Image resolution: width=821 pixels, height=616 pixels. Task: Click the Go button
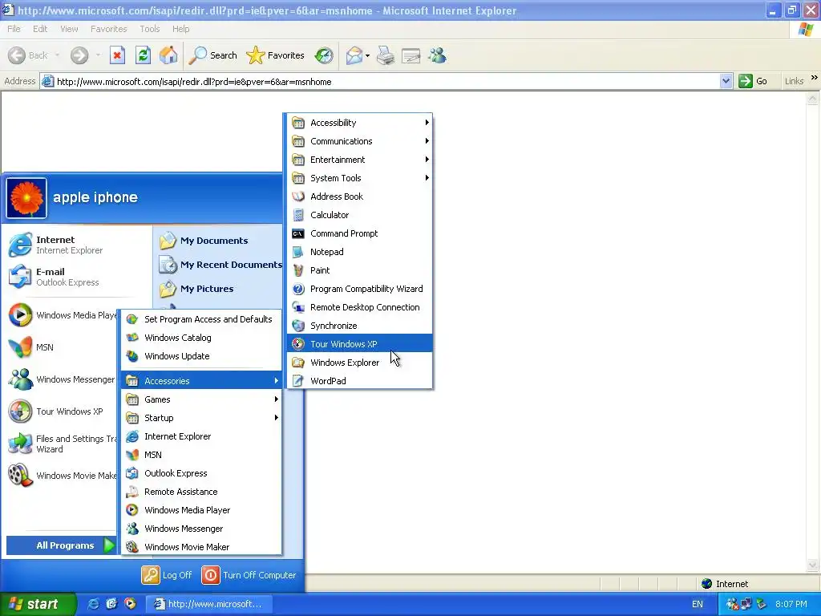click(753, 81)
